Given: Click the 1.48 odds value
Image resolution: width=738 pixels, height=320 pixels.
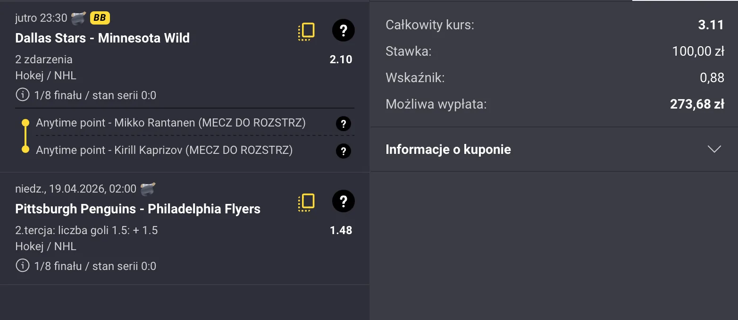Looking at the screenshot, I should pyautogui.click(x=341, y=230).
